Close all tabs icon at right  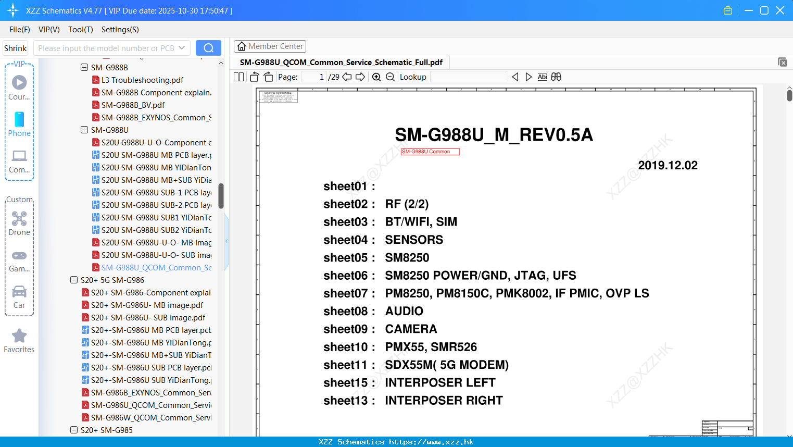pyautogui.click(x=783, y=62)
